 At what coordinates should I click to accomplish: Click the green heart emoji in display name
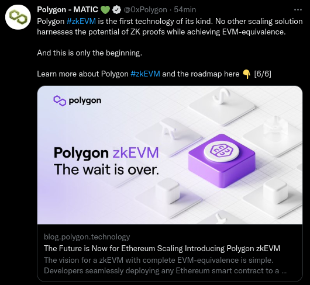point(105,10)
